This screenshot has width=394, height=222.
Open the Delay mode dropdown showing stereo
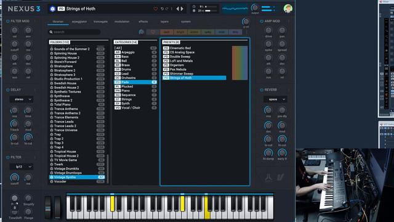point(22,99)
